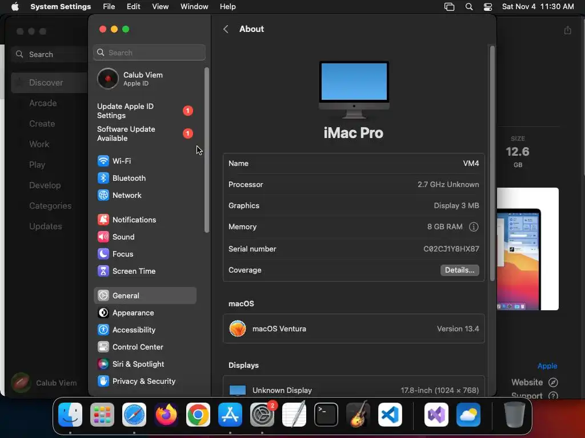Open the Edit menu
Image resolution: width=585 pixels, height=438 pixels.
(133, 7)
